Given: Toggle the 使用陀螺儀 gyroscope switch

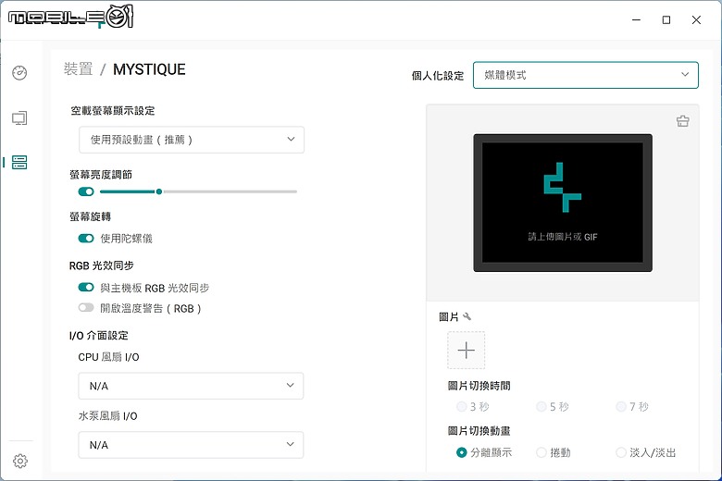Looking at the screenshot, I should click(86, 238).
